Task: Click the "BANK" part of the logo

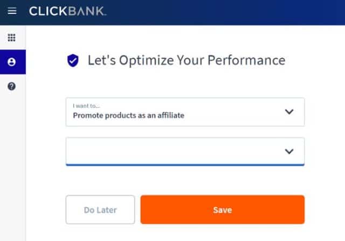Action: point(87,11)
